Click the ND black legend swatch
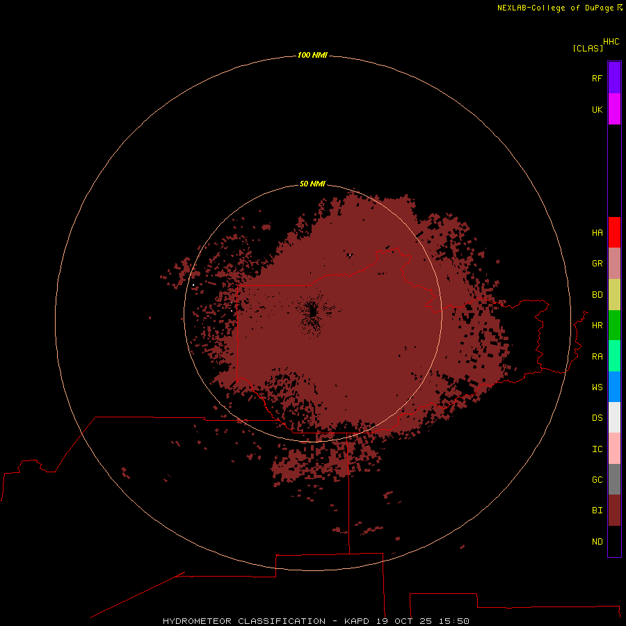This screenshot has width=626, height=626. [614, 541]
